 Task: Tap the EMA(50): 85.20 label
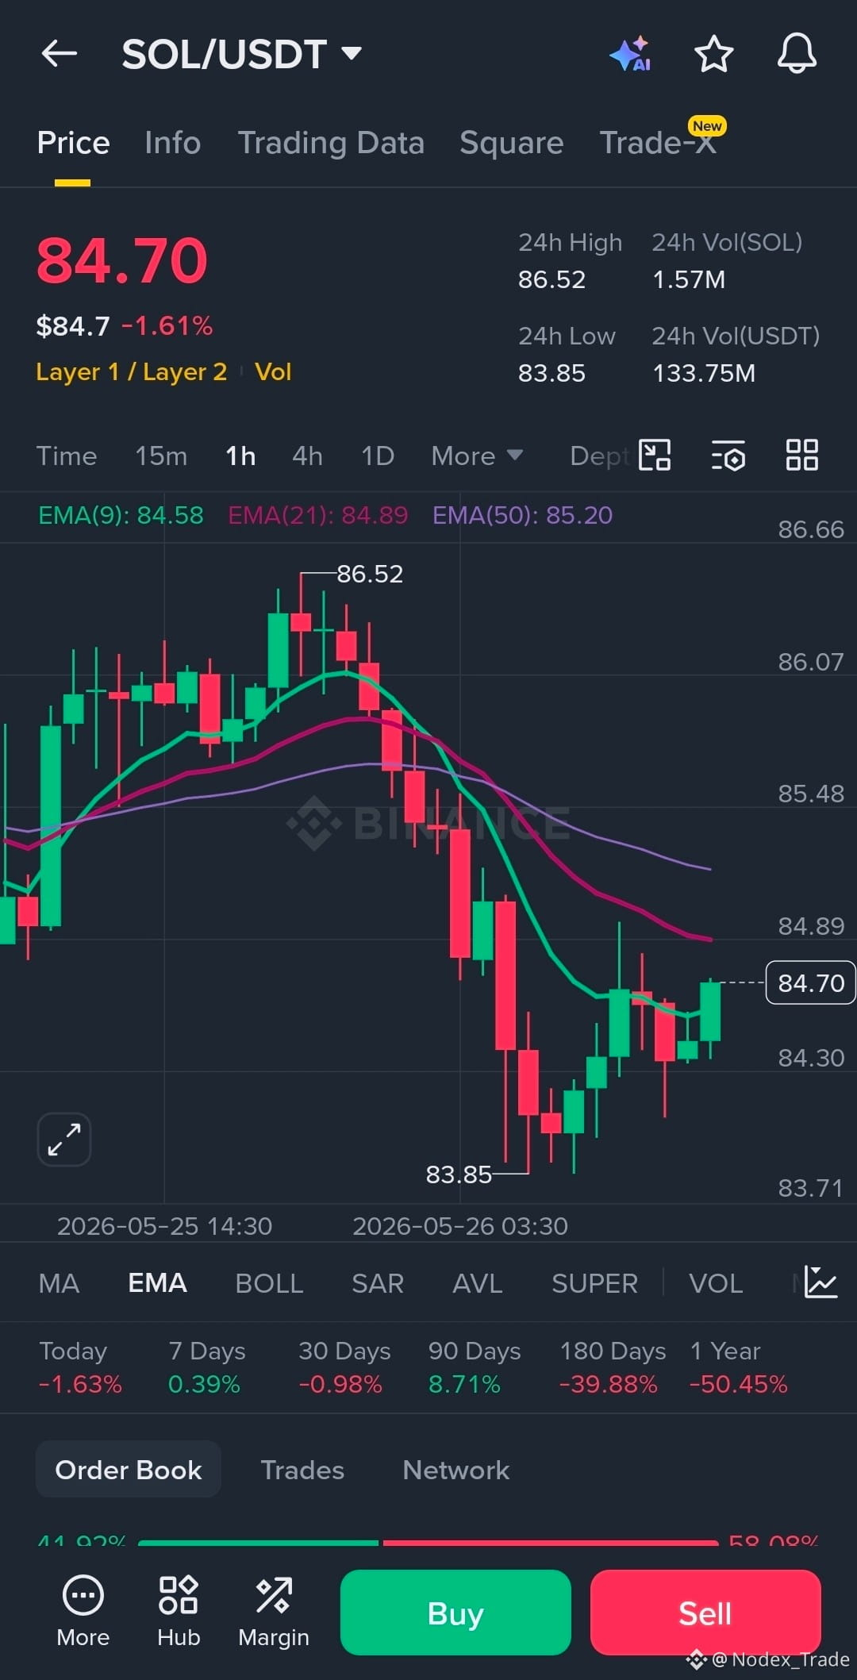[522, 515]
